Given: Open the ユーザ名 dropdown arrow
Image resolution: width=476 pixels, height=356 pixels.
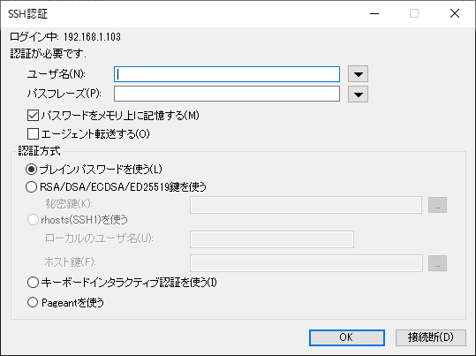Looking at the screenshot, I should coord(358,74).
